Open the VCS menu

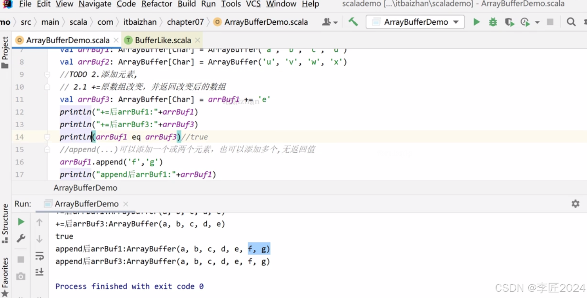click(253, 4)
